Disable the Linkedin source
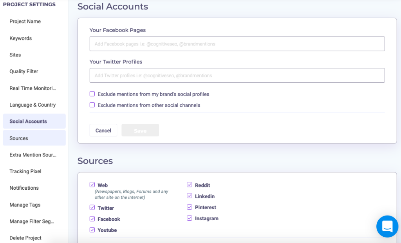 click(190, 196)
